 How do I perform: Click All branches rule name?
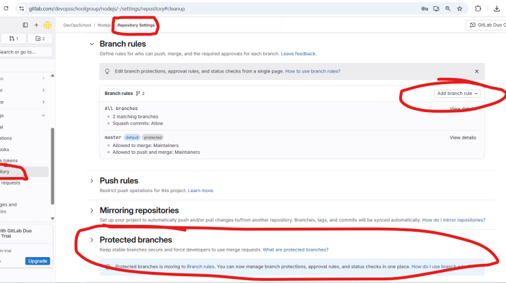[121, 109]
